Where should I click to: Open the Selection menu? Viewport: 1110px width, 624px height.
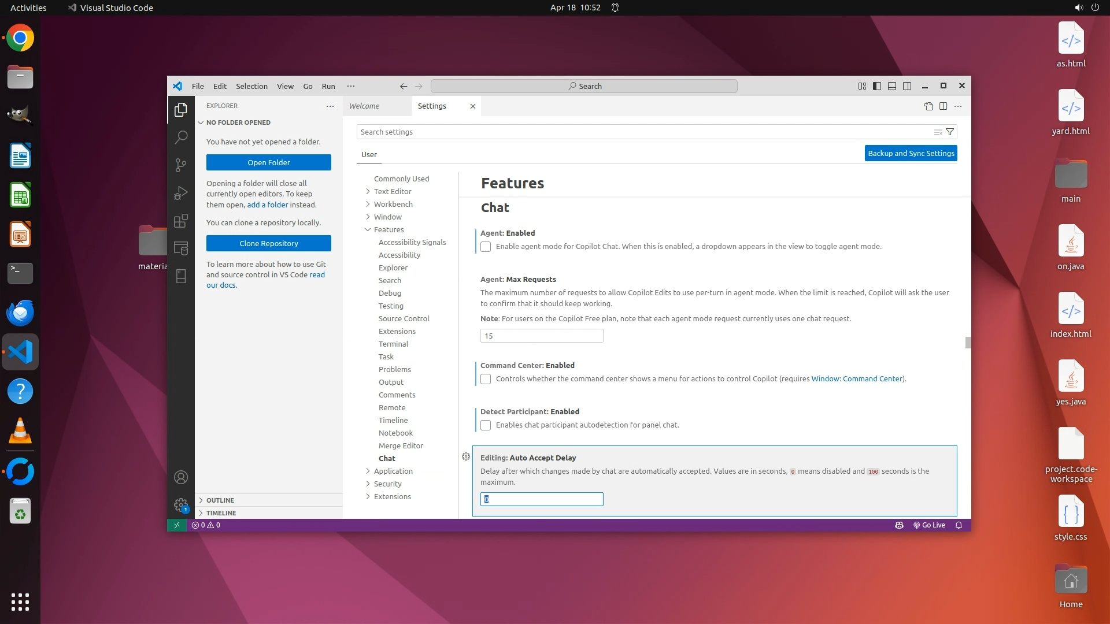click(251, 86)
